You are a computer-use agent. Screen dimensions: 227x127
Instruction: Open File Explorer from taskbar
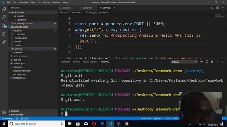70,124
